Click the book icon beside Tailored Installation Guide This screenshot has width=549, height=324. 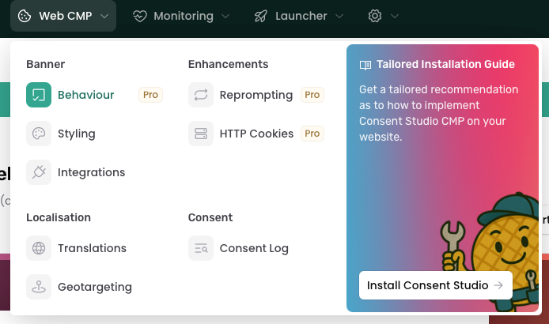365,65
